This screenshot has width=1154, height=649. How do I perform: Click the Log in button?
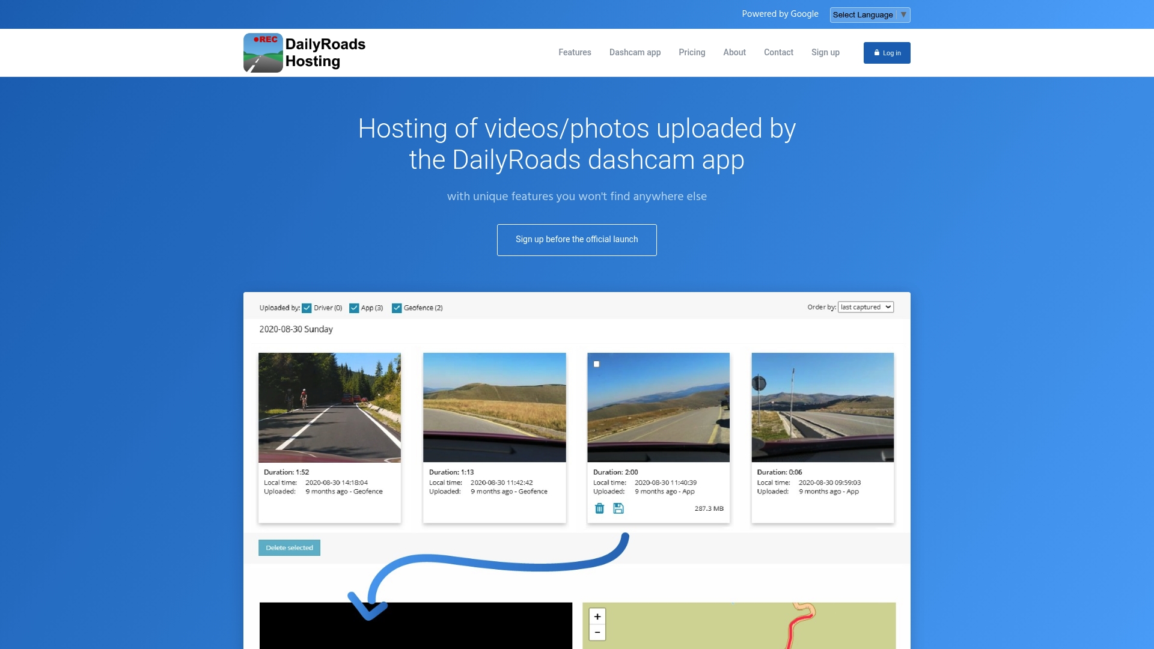(x=887, y=53)
